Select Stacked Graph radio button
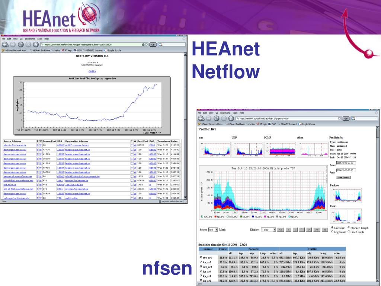Viewport: 381px width, 286px height. [349, 228]
